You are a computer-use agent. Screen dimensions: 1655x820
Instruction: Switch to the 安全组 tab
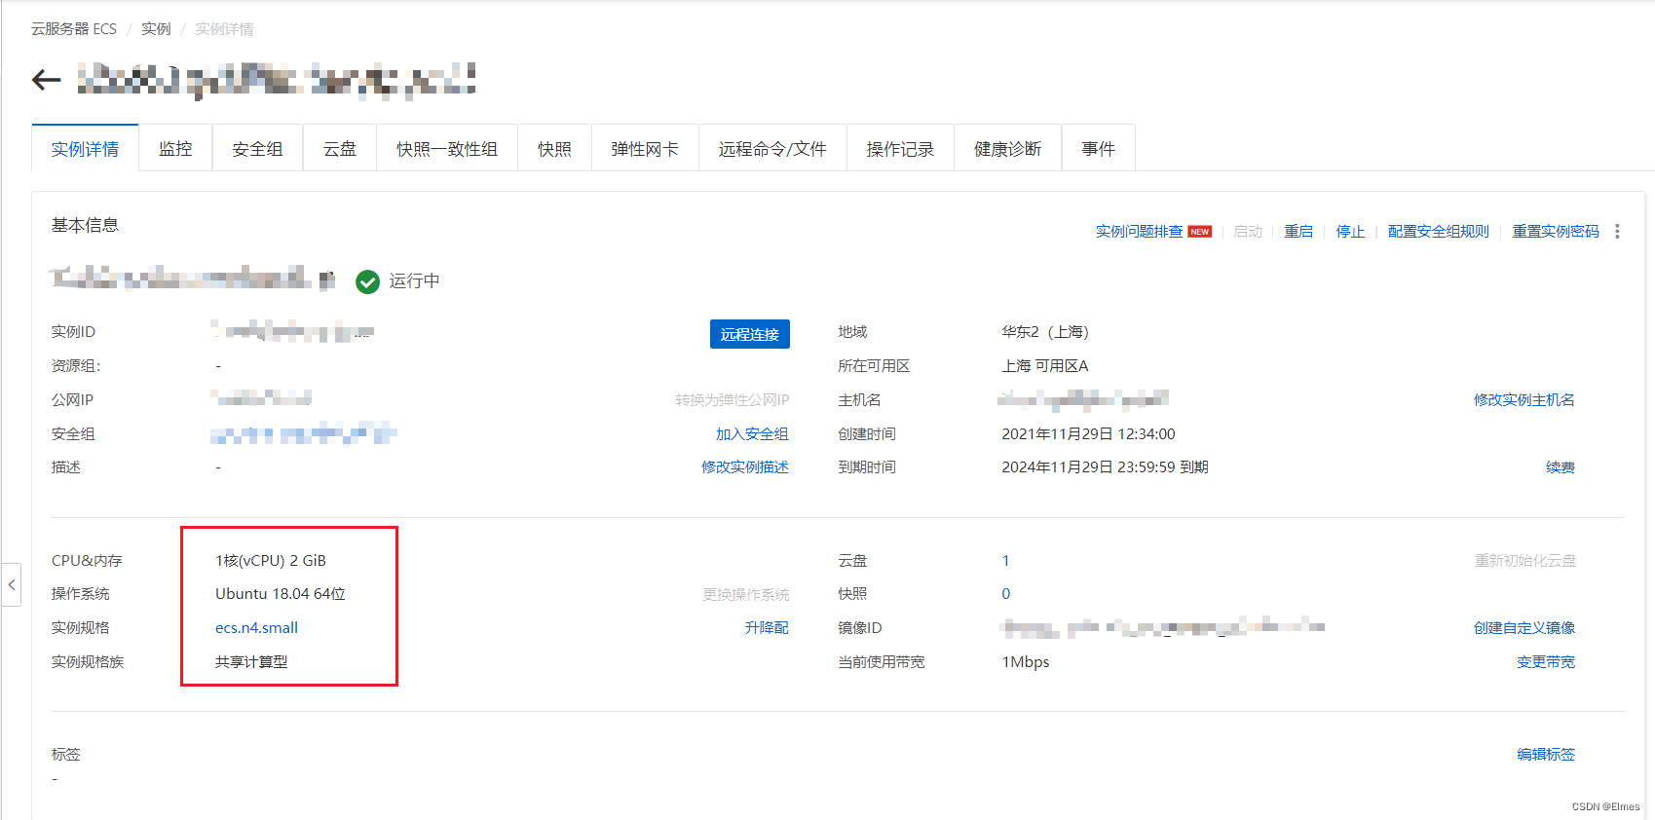click(257, 149)
